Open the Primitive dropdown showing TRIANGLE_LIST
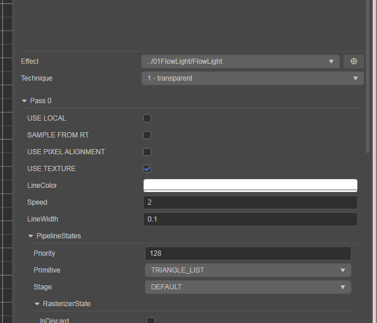Image resolution: width=377 pixels, height=323 pixels. click(247, 270)
